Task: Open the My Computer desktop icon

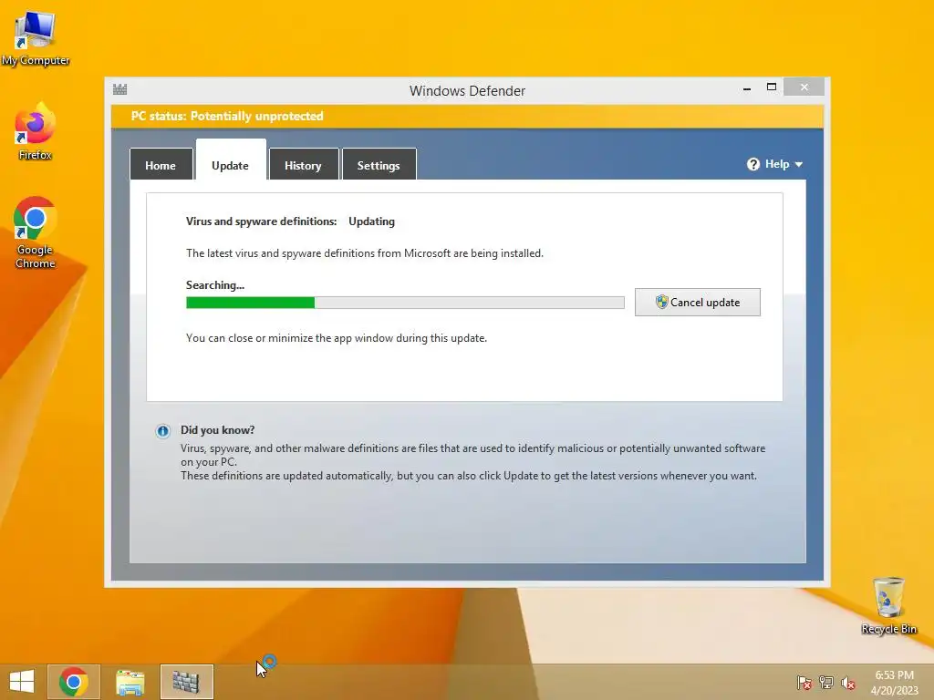Action: click(36, 36)
